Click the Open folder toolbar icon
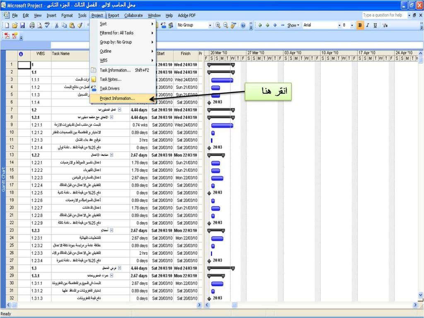The image size is (424, 318). (x=14, y=25)
